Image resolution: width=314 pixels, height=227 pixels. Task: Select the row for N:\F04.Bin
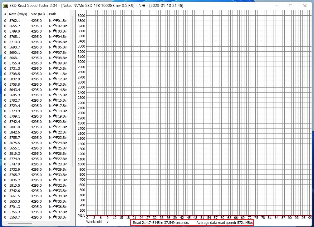(36, 37)
